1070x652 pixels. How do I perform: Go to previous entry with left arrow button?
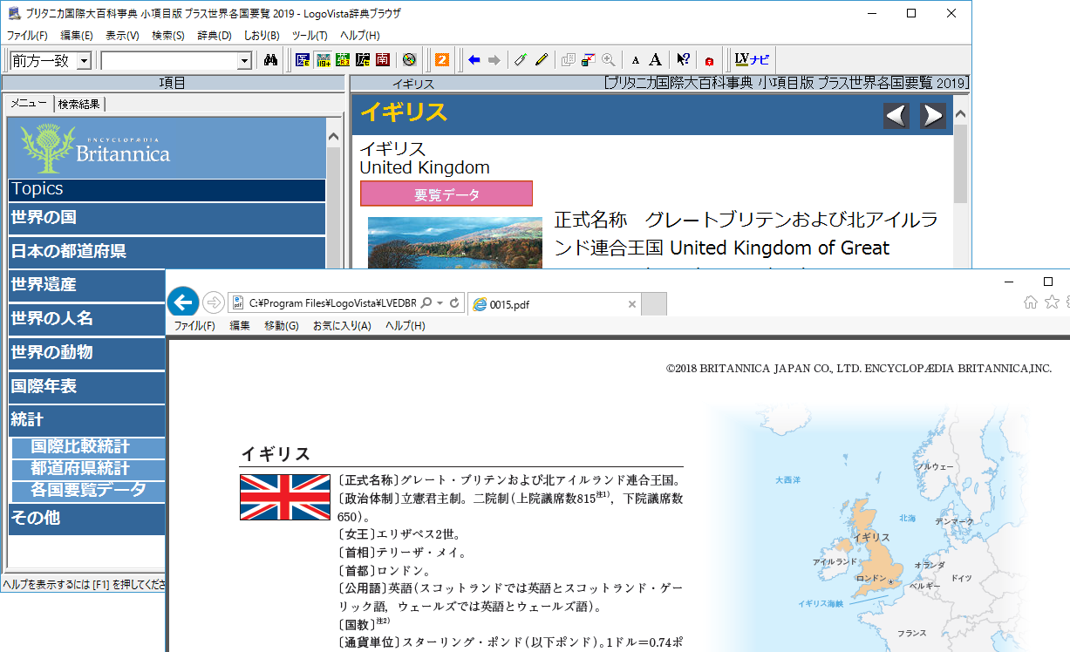(x=896, y=115)
